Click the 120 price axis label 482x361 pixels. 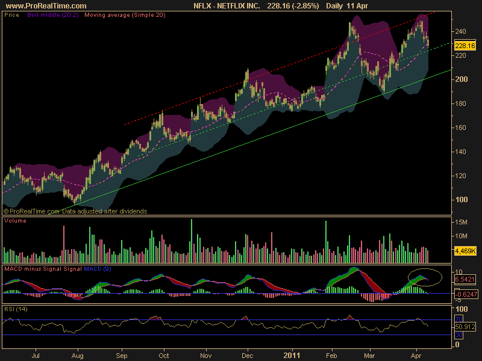click(460, 176)
